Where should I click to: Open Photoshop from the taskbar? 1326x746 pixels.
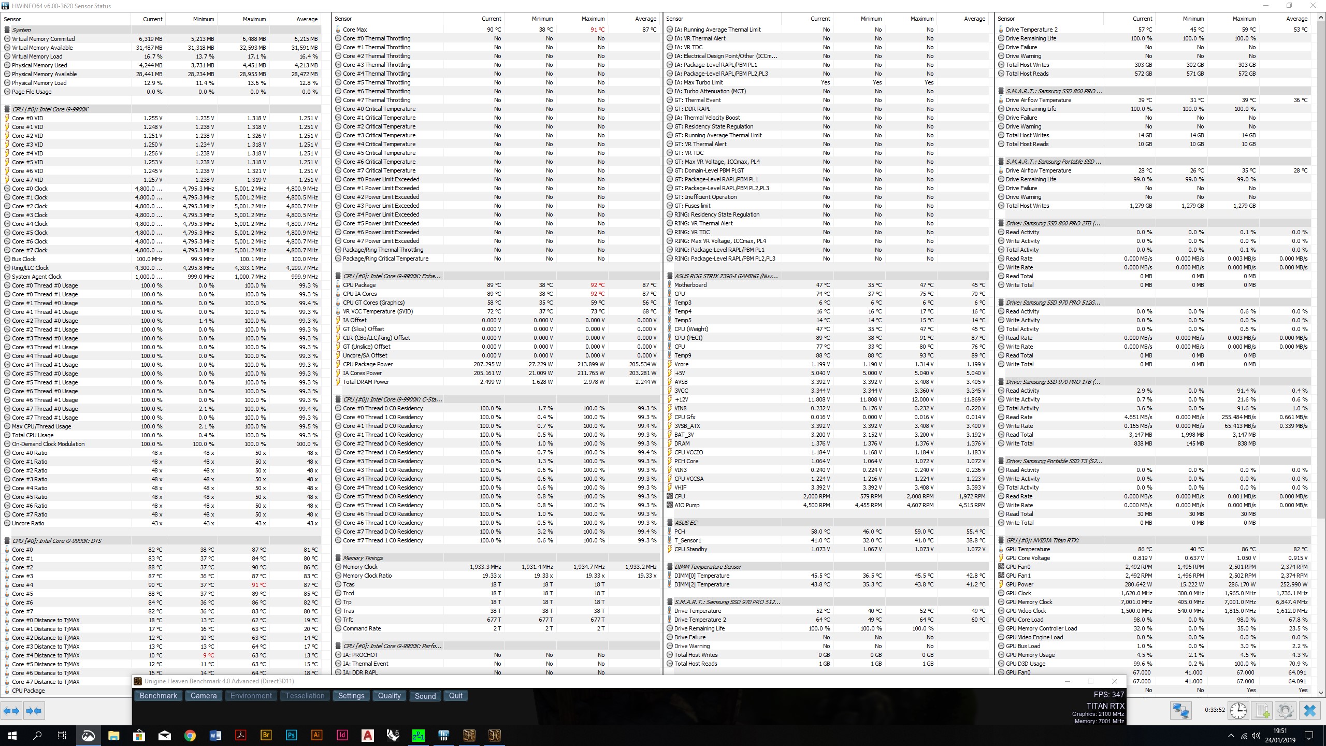291,735
